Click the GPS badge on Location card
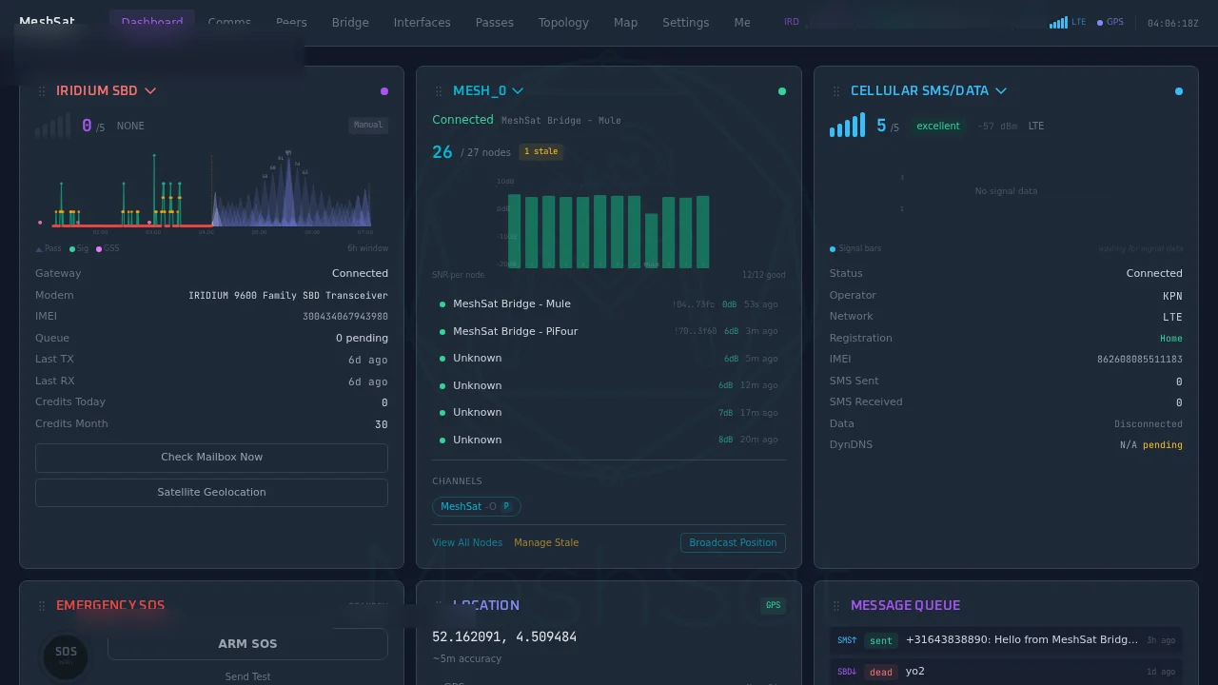This screenshot has width=1218, height=685. (773, 605)
